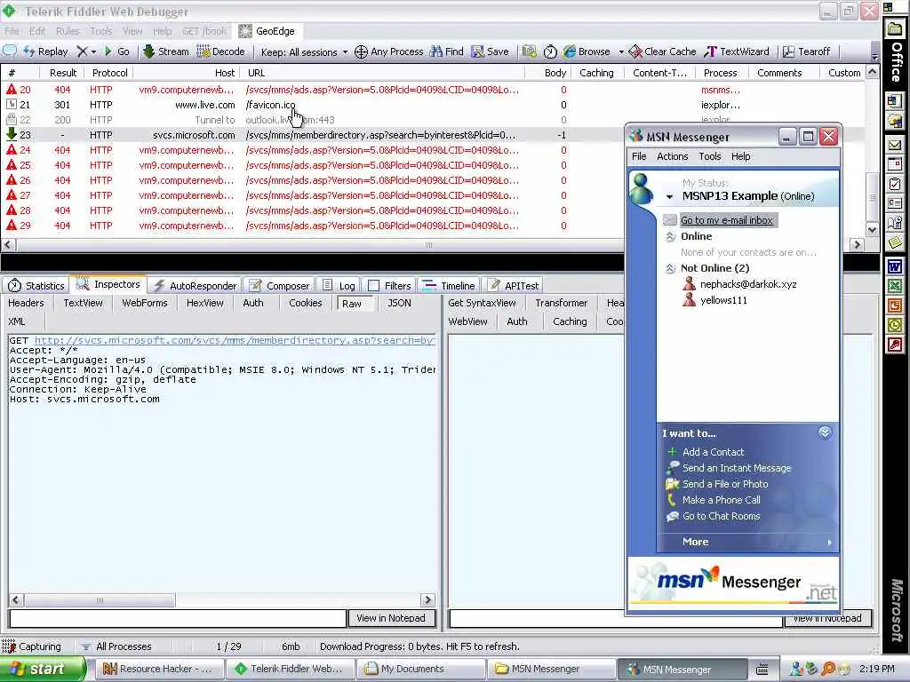Screen dimensions: 910x682
Task: Click the request pane find text field
Action: pyautogui.click(x=178, y=618)
